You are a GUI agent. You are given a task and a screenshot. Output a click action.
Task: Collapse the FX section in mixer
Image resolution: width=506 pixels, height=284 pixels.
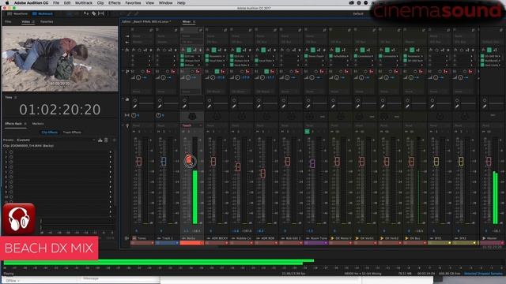point(123,50)
